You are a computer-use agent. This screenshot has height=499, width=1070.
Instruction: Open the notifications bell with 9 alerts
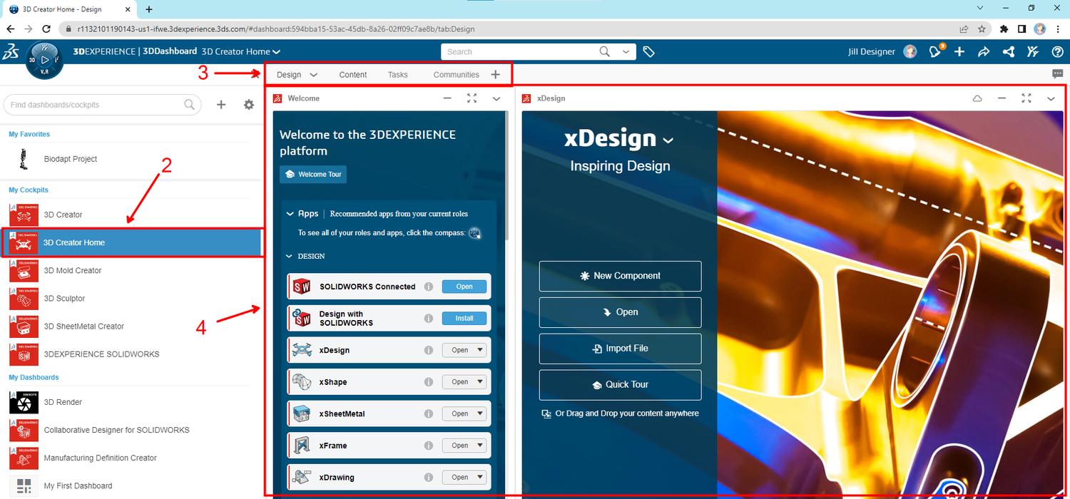pyautogui.click(x=934, y=51)
